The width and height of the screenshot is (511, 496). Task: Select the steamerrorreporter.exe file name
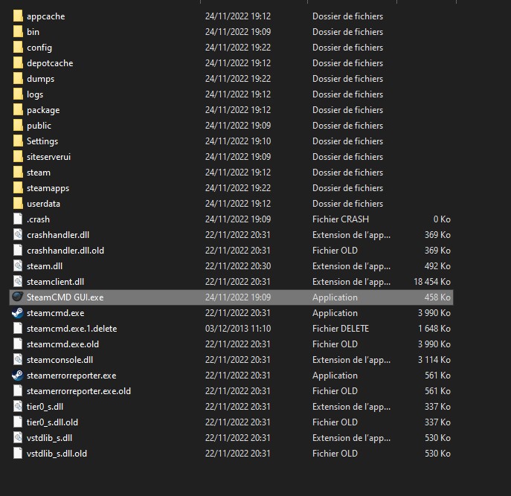(x=71, y=376)
